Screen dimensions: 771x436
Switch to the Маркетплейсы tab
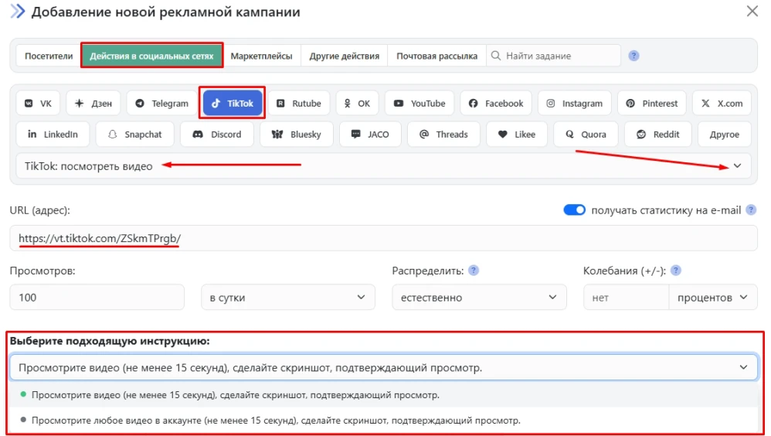click(x=262, y=56)
